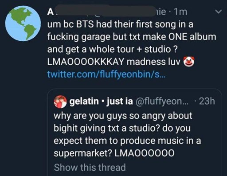The height and width of the screenshot is (176, 227).
Task: Click the clown face emoji
Action: [189, 61]
